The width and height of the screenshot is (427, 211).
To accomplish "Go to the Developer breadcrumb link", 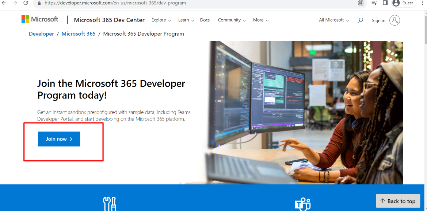I will pos(41,34).
